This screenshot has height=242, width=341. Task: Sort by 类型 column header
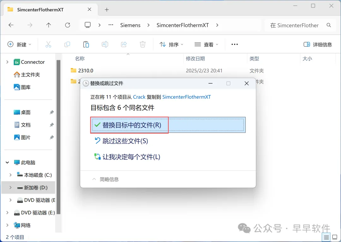(x=254, y=59)
